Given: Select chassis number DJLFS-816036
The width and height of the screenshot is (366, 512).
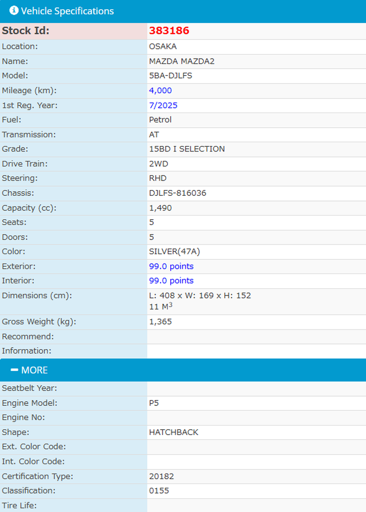Looking at the screenshot, I should click(178, 193).
